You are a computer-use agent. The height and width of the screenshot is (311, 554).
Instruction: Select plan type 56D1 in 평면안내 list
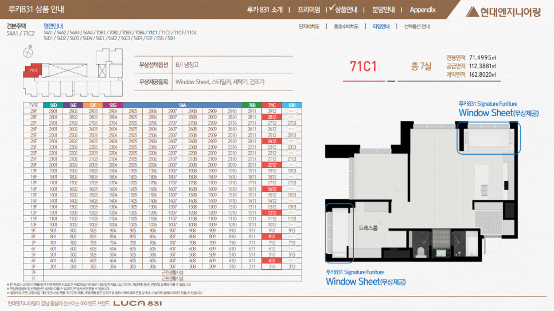coord(48,38)
